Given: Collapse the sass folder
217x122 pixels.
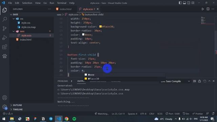Looking at the screenshot, I should pos(14,31).
